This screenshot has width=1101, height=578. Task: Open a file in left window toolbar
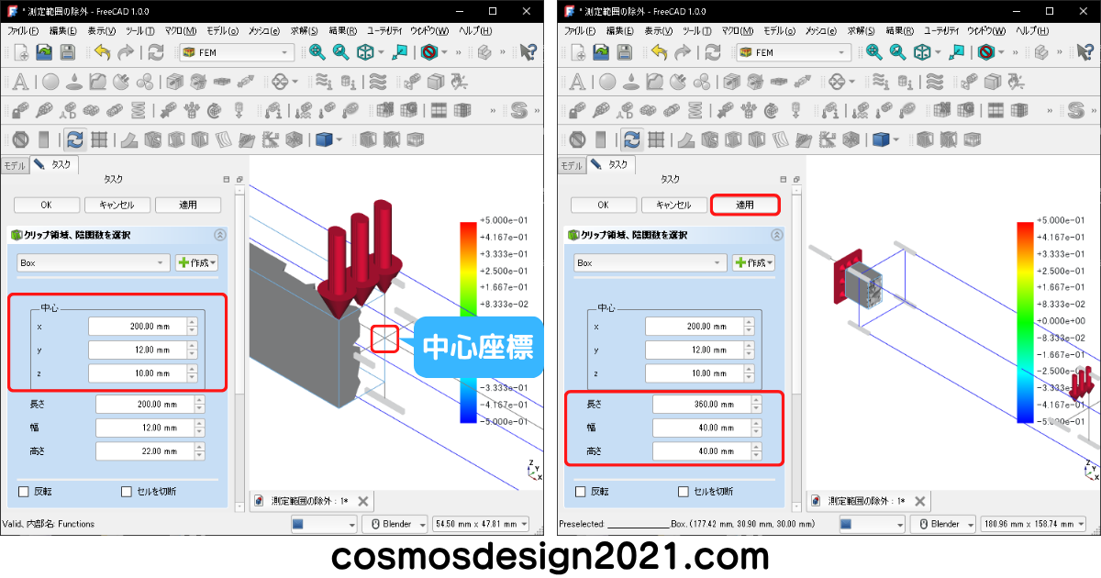click(44, 52)
